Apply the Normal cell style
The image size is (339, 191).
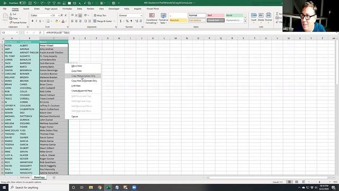[x=197, y=15]
